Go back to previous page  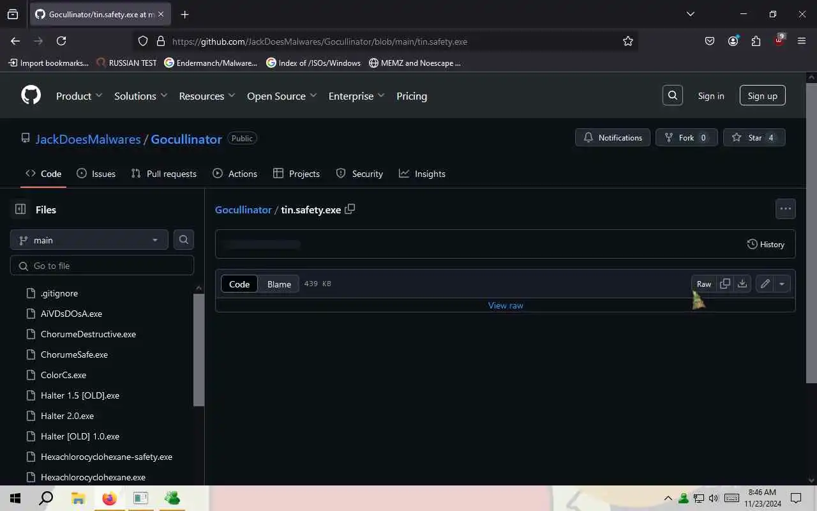point(15,41)
